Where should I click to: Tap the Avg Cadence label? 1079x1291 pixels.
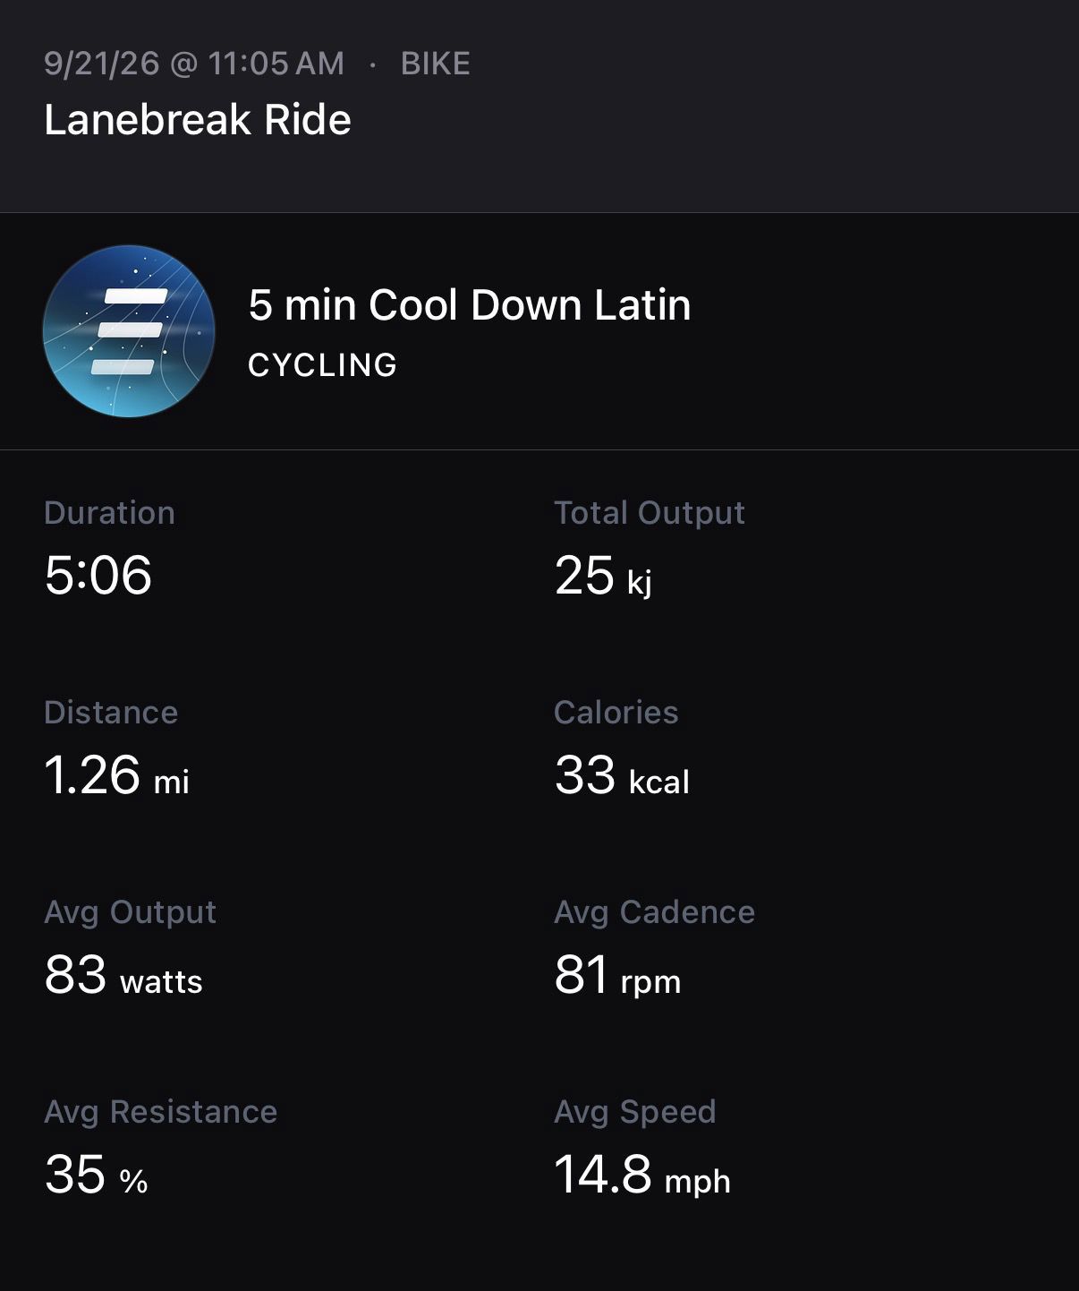[x=654, y=912]
